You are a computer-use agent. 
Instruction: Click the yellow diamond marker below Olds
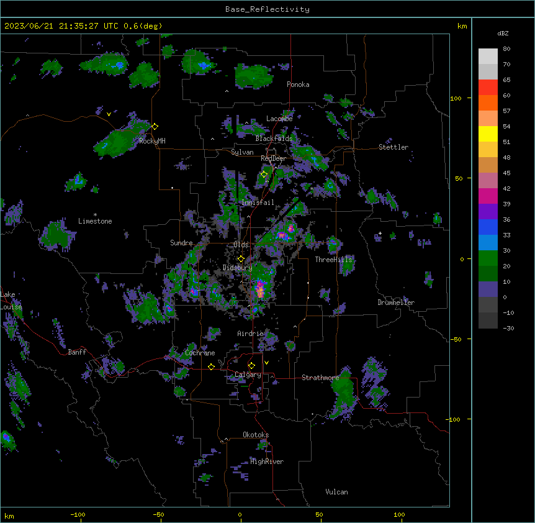pos(241,259)
